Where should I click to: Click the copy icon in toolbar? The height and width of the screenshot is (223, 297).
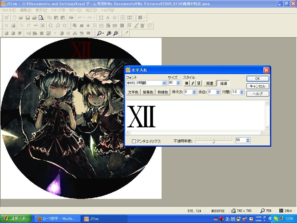49,18
